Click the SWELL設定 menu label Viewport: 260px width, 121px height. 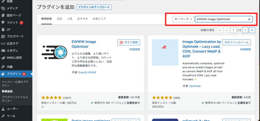click(14, 58)
